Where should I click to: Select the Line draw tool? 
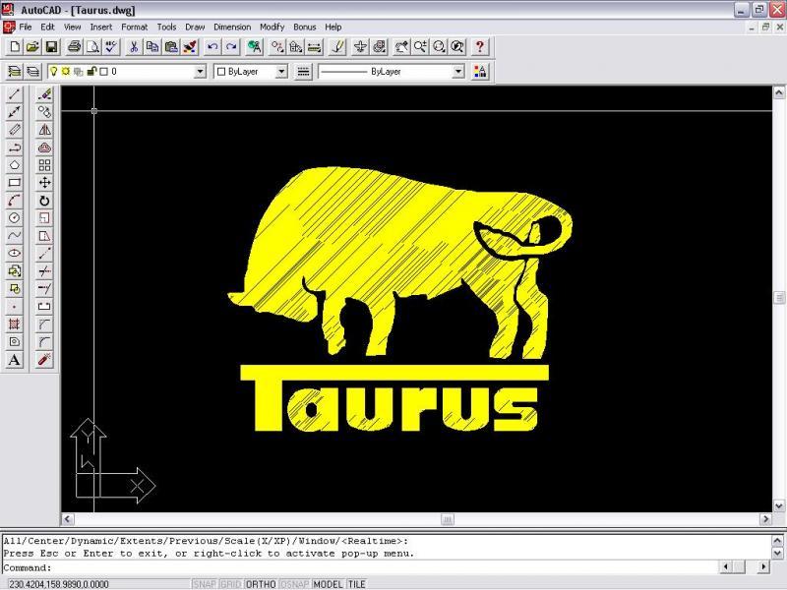tap(15, 94)
